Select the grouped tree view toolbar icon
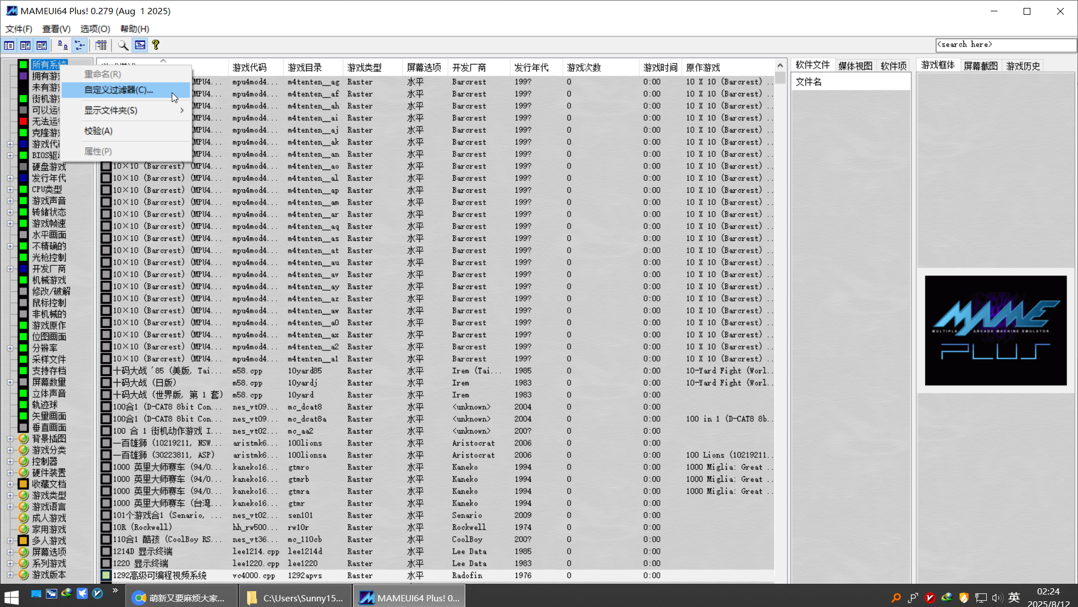This screenshot has width=1078, height=607. click(x=80, y=45)
